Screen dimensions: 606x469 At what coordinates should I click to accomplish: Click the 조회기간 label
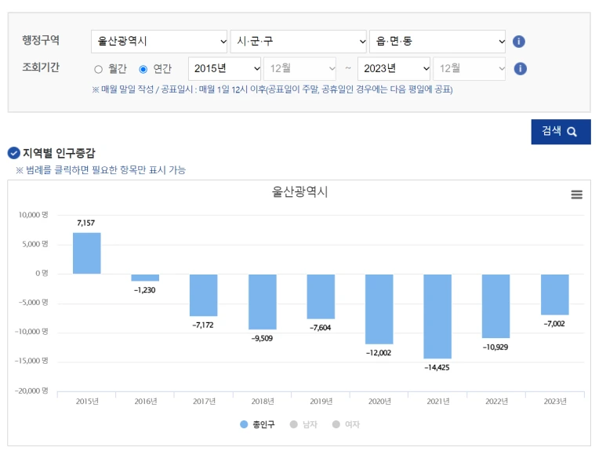pos(41,67)
